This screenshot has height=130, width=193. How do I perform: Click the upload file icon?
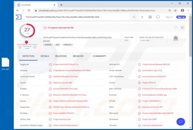tap(142, 17)
